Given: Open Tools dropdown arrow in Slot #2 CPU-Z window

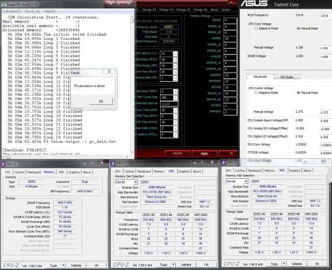Looking at the screenshot, I should click(x=173, y=265).
